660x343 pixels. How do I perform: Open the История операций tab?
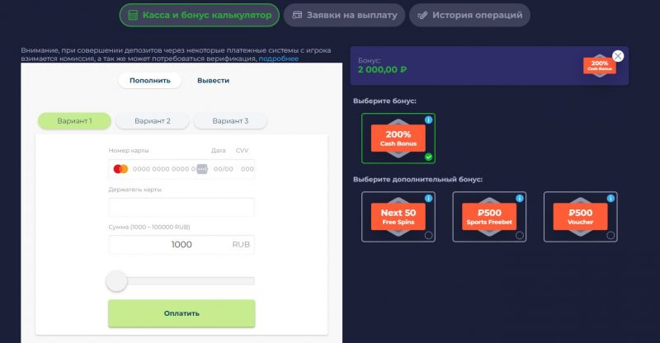coord(469,15)
